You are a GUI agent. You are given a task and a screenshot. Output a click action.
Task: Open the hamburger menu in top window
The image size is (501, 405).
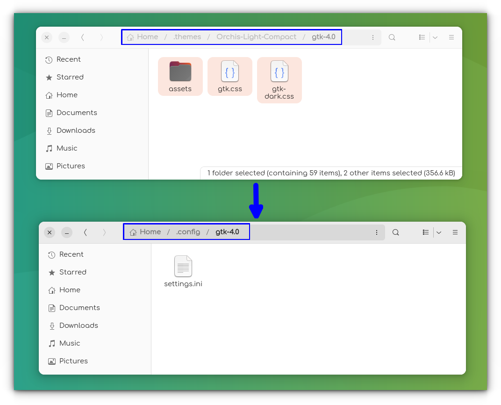pyautogui.click(x=451, y=37)
